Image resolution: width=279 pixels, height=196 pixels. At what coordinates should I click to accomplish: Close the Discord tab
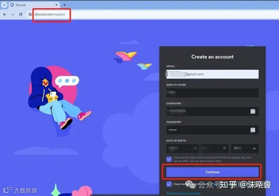click(x=57, y=5)
